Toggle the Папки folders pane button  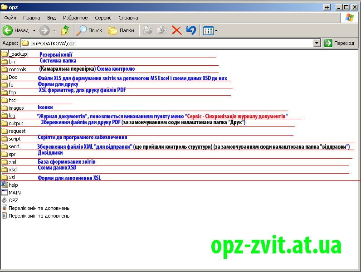121,30
